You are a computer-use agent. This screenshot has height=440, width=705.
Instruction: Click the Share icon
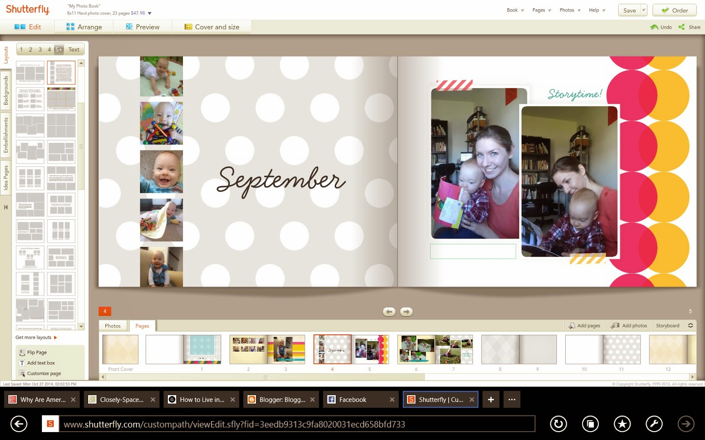click(682, 27)
